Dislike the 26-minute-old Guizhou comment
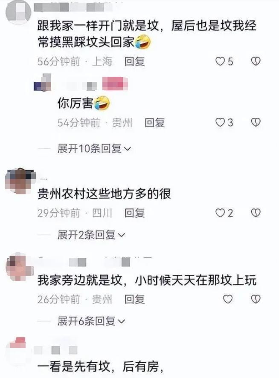Screen dimensions: 279x378 point(256,299)
